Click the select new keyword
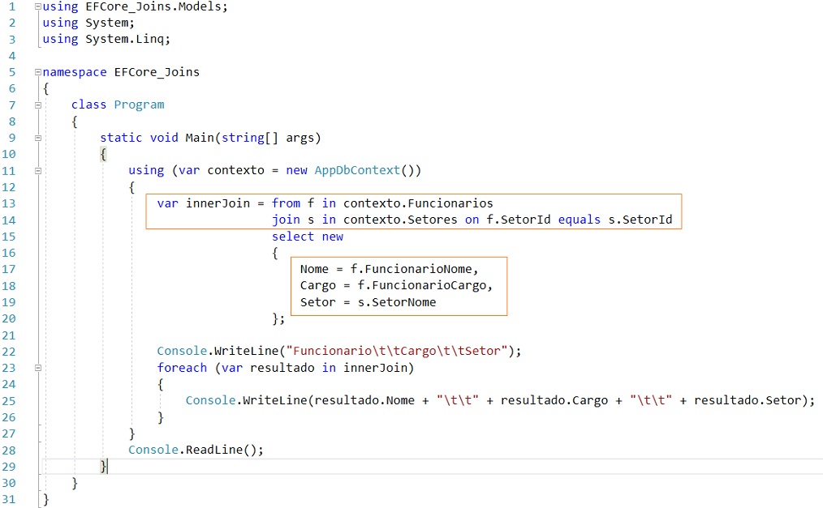 pyautogui.click(x=307, y=236)
